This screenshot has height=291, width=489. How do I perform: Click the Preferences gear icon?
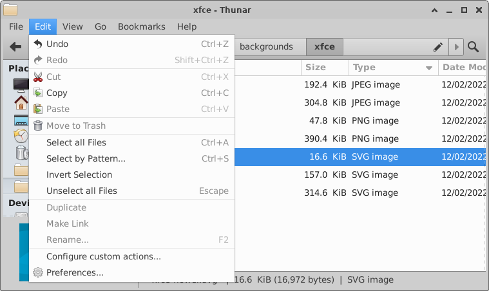pos(38,272)
